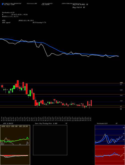The width and height of the screenshot is (125, 165).
Task: Click the 'Stochastics & R' panel title
Action: click(x=102, y=123)
